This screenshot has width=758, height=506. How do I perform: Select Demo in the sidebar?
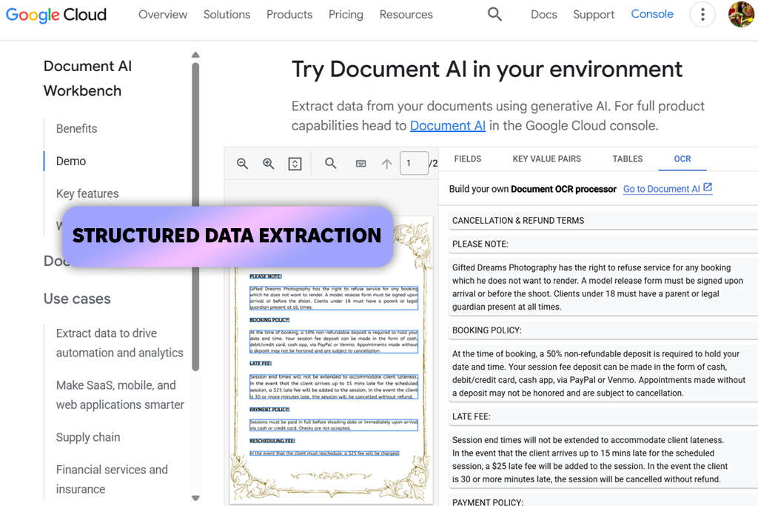click(71, 161)
